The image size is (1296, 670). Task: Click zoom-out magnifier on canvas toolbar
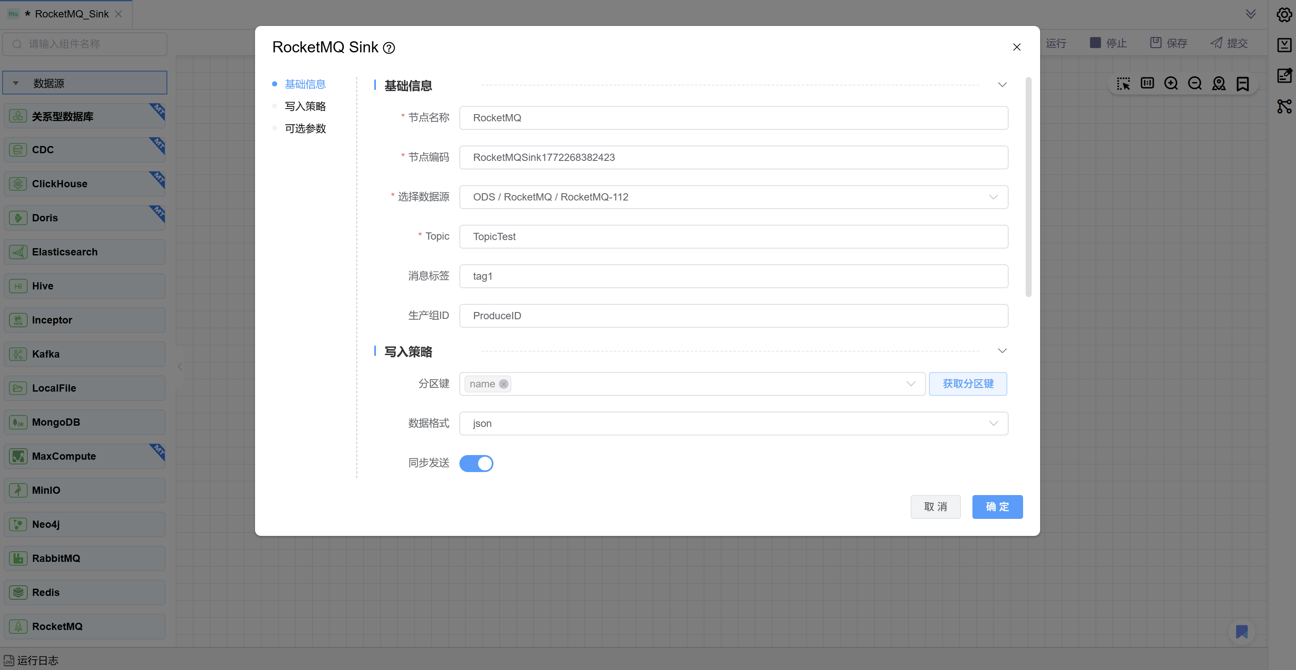pos(1194,83)
